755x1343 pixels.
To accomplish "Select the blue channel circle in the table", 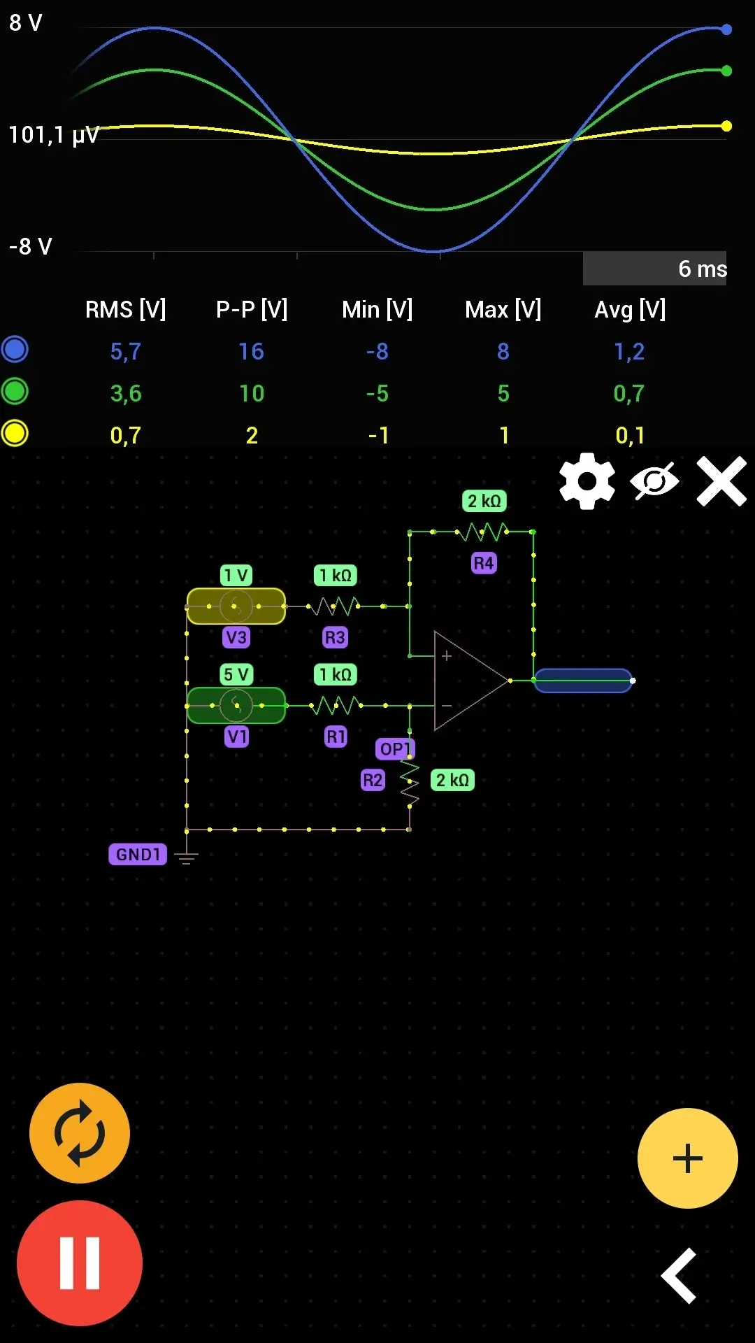I will click(15, 350).
